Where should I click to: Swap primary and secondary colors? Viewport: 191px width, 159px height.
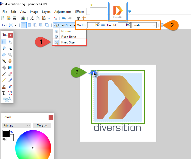coord(12,132)
